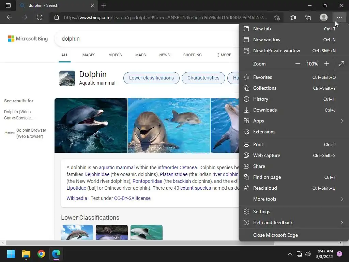Click the dolphin search input box
Image resolution: width=349 pixels, height=262 pixels.
coord(147,39)
